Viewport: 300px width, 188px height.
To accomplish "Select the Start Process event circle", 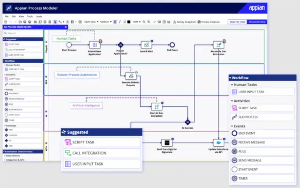I will (x=69, y=45).
